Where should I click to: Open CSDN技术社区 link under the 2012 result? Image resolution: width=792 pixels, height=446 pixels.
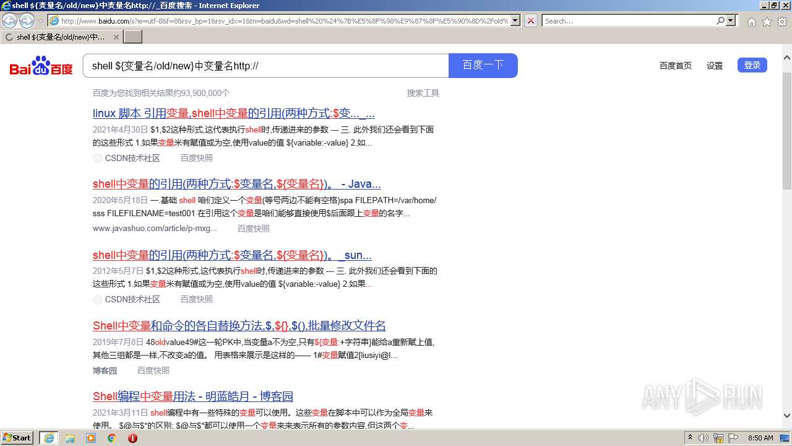pos(132,299)
